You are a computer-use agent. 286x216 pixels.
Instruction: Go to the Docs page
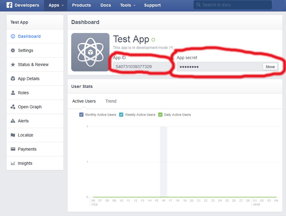pyautogui.click(x=106, y=5)
